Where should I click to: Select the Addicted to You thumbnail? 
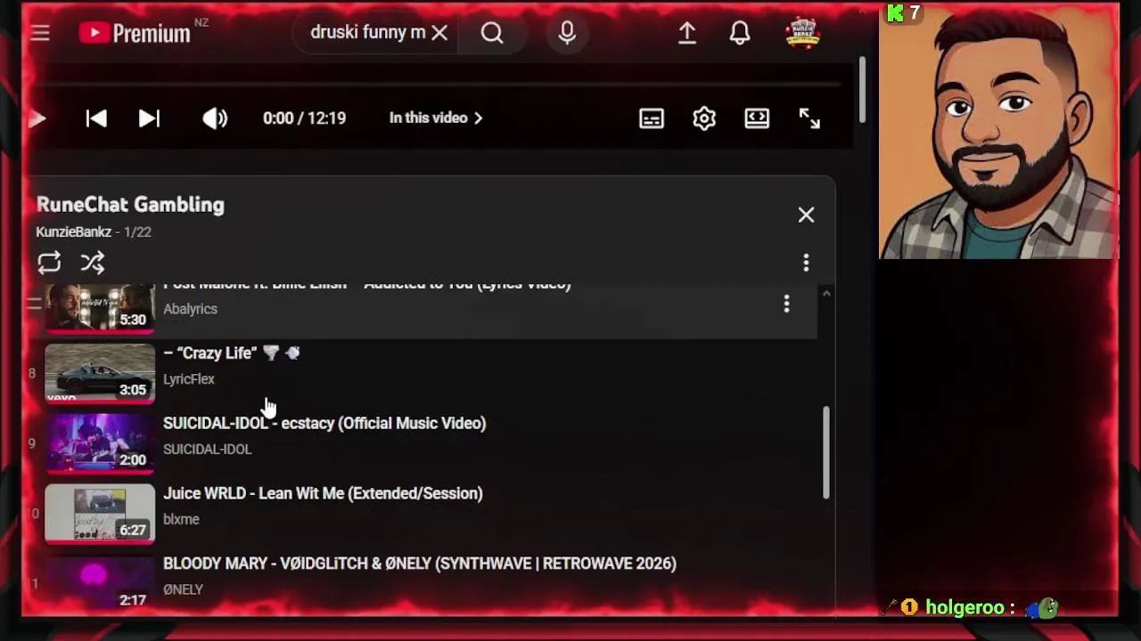pos(100,308)
